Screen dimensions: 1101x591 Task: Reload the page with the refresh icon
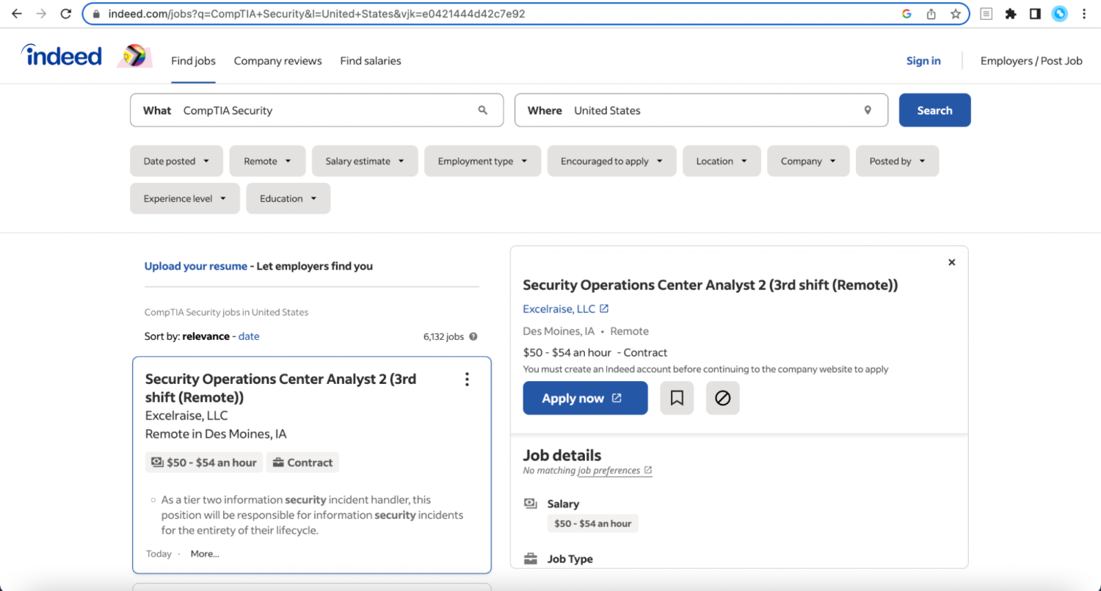[66, 14]
